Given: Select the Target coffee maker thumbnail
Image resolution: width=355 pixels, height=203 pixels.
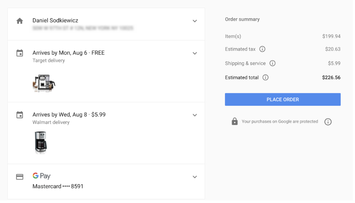Looking at the screenshot, I should click(x=44, y=83).
